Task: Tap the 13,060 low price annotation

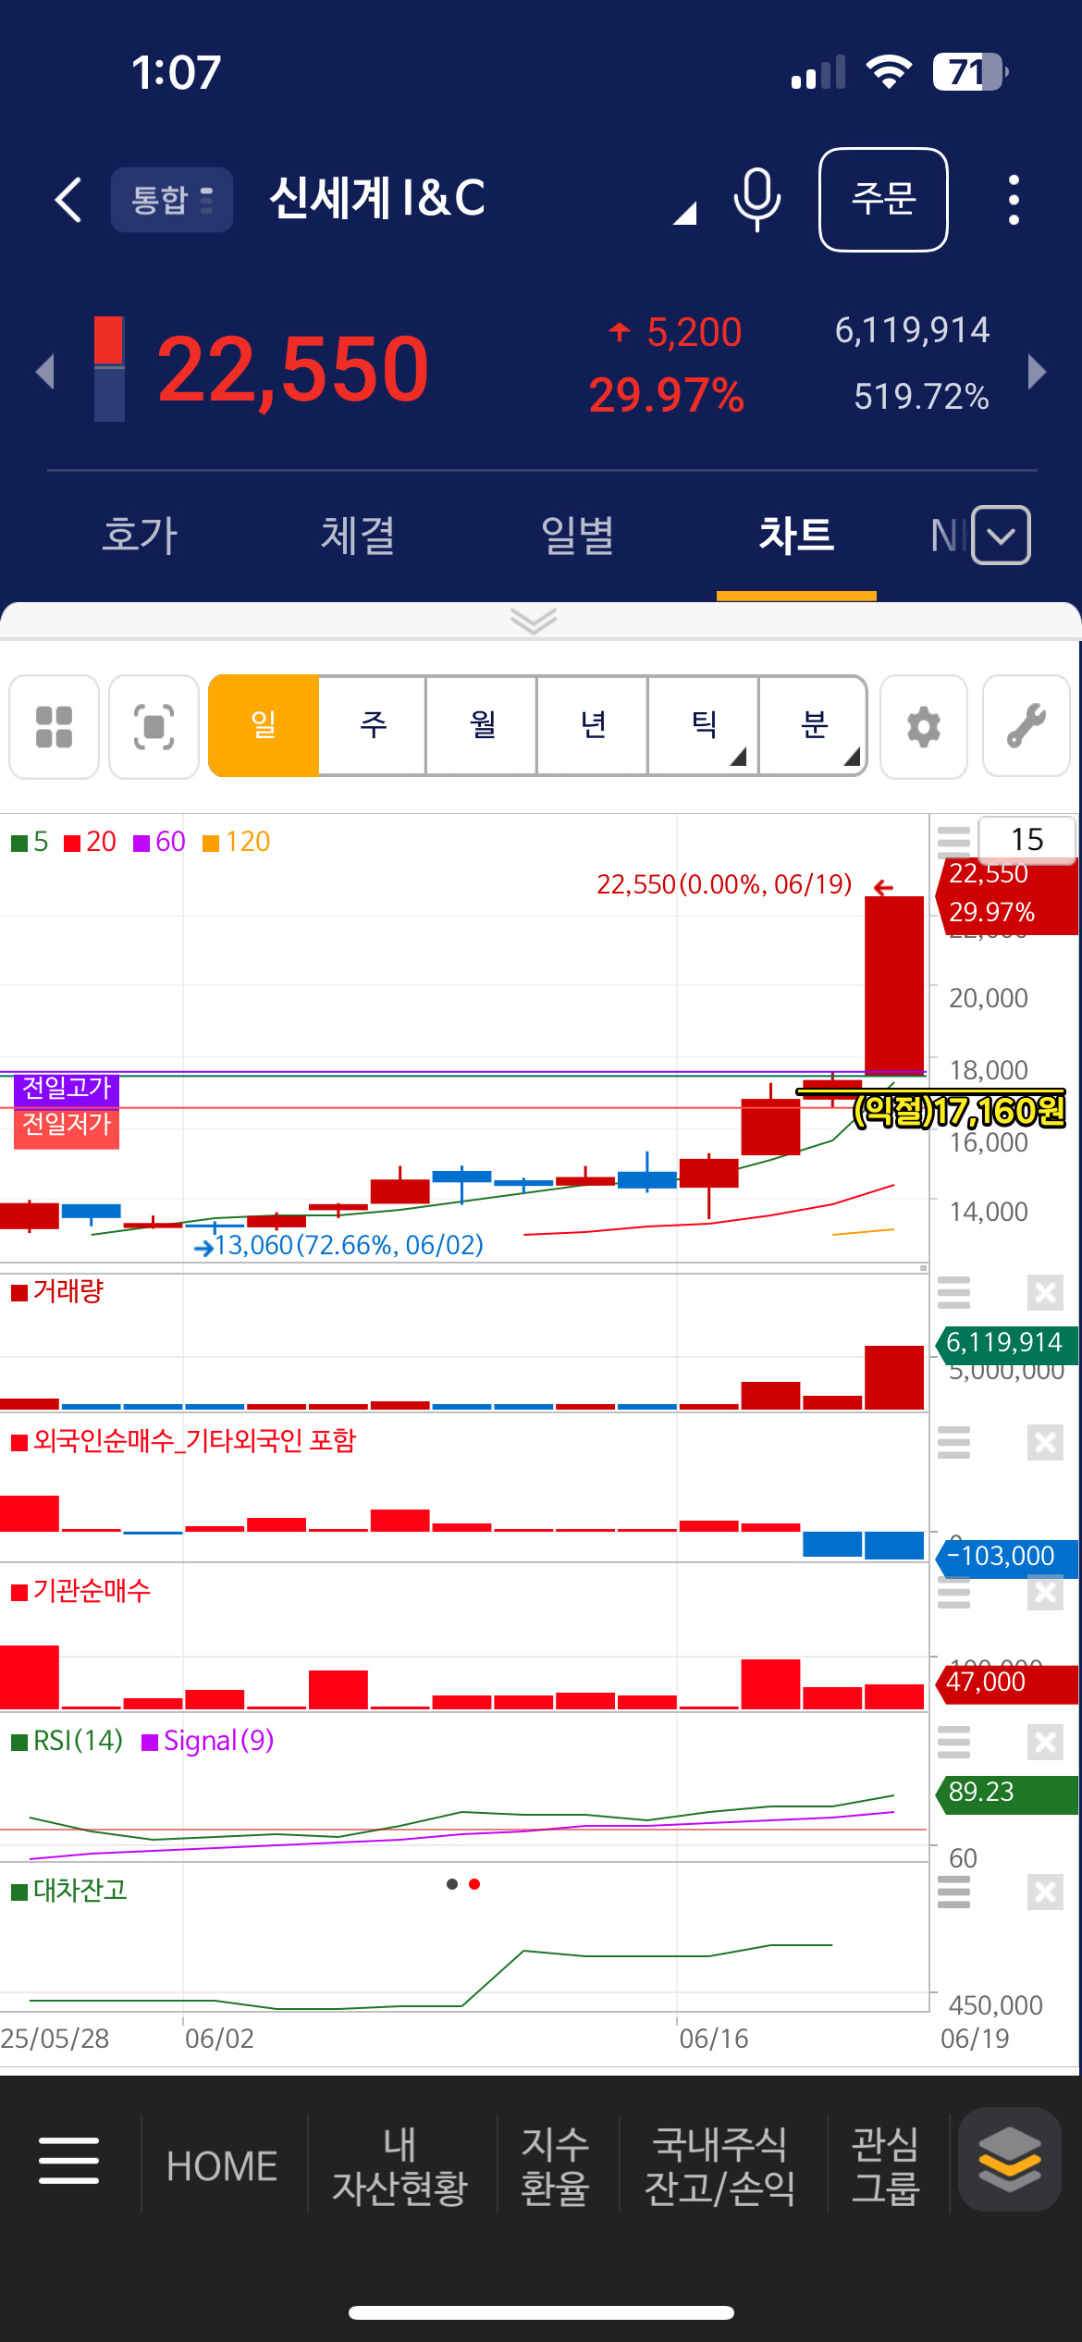Action: pyautogui.click(x=339, y=1245)
